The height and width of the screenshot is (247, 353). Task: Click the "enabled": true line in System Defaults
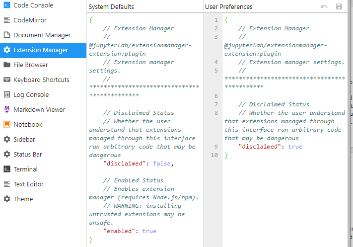(130, 231)
